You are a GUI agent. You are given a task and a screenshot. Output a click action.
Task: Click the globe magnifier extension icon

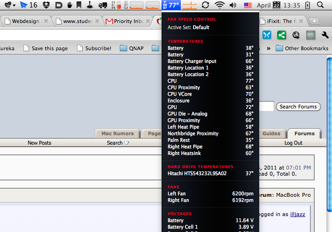tap(296, 35)
